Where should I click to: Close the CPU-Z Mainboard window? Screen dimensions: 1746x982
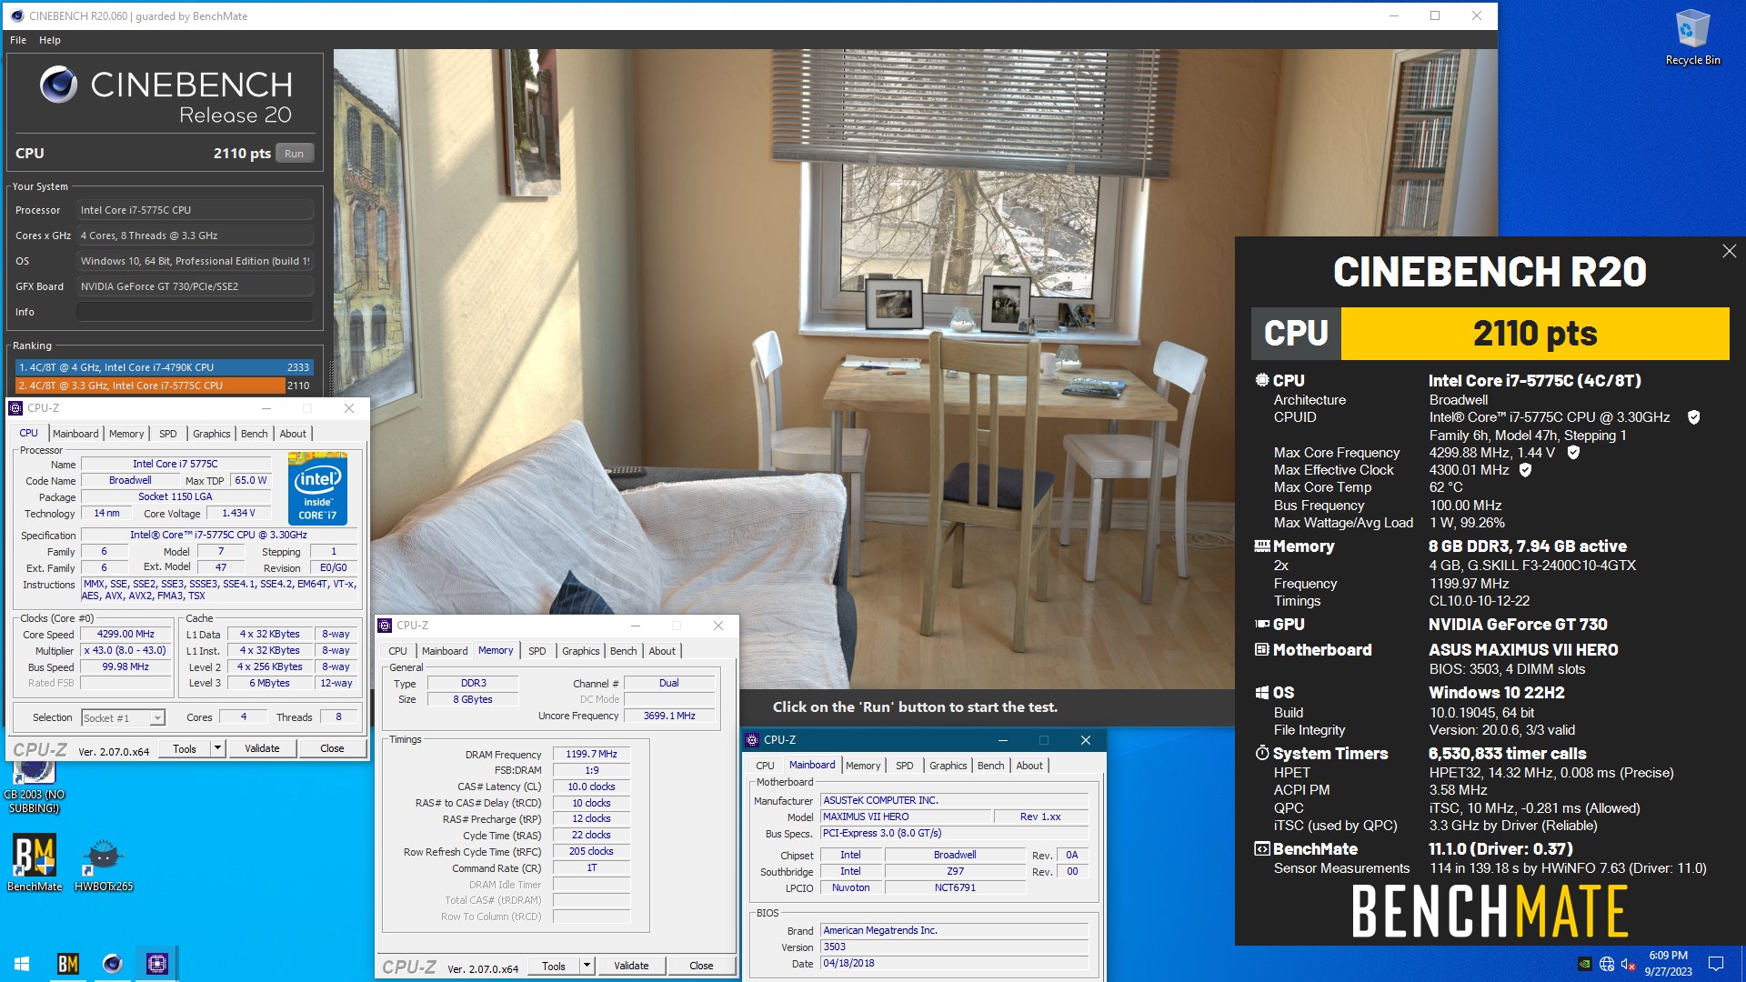pyautogui.click(x=1085, y=740)
